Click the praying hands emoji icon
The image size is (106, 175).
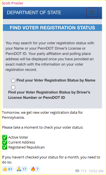click(x=19, y=169)
